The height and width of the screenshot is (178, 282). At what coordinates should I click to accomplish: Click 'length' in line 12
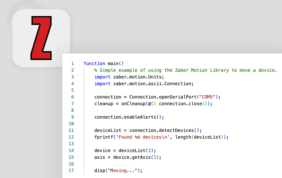(183, 137)
